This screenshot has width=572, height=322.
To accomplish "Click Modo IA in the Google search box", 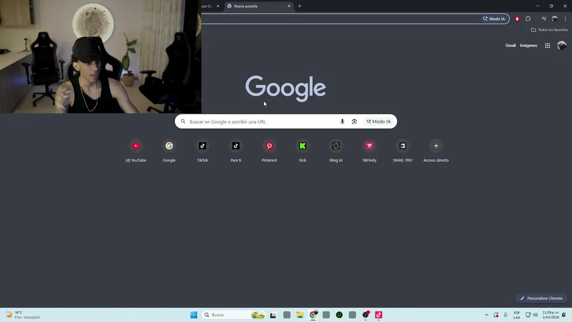I will click(x=379, y=122).
